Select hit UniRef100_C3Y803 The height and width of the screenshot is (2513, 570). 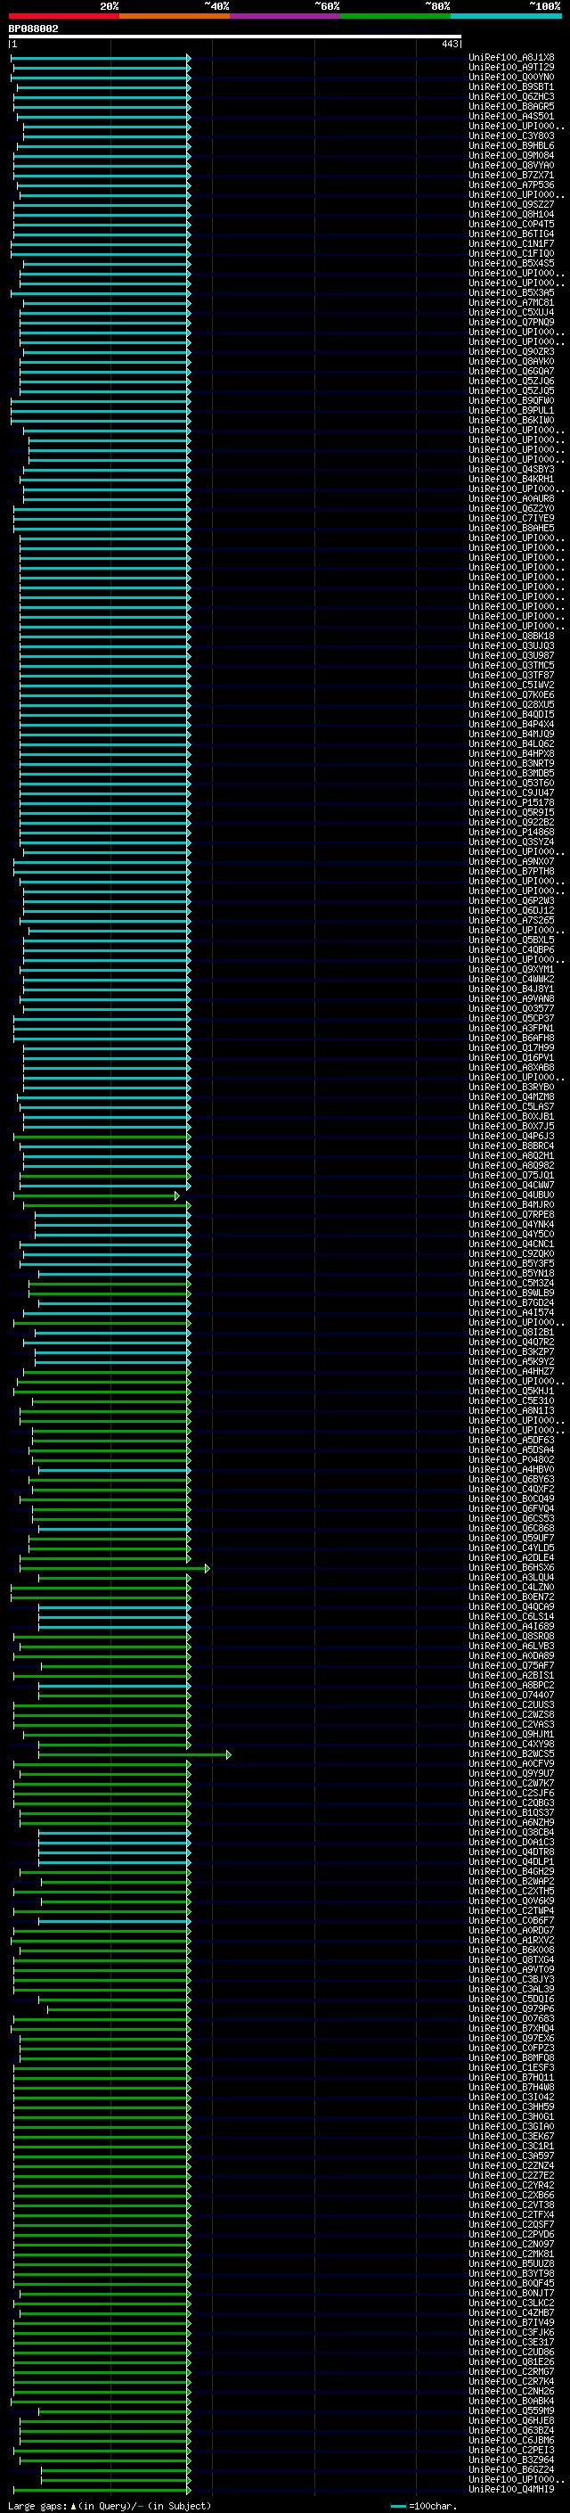(x=511, y=136)
